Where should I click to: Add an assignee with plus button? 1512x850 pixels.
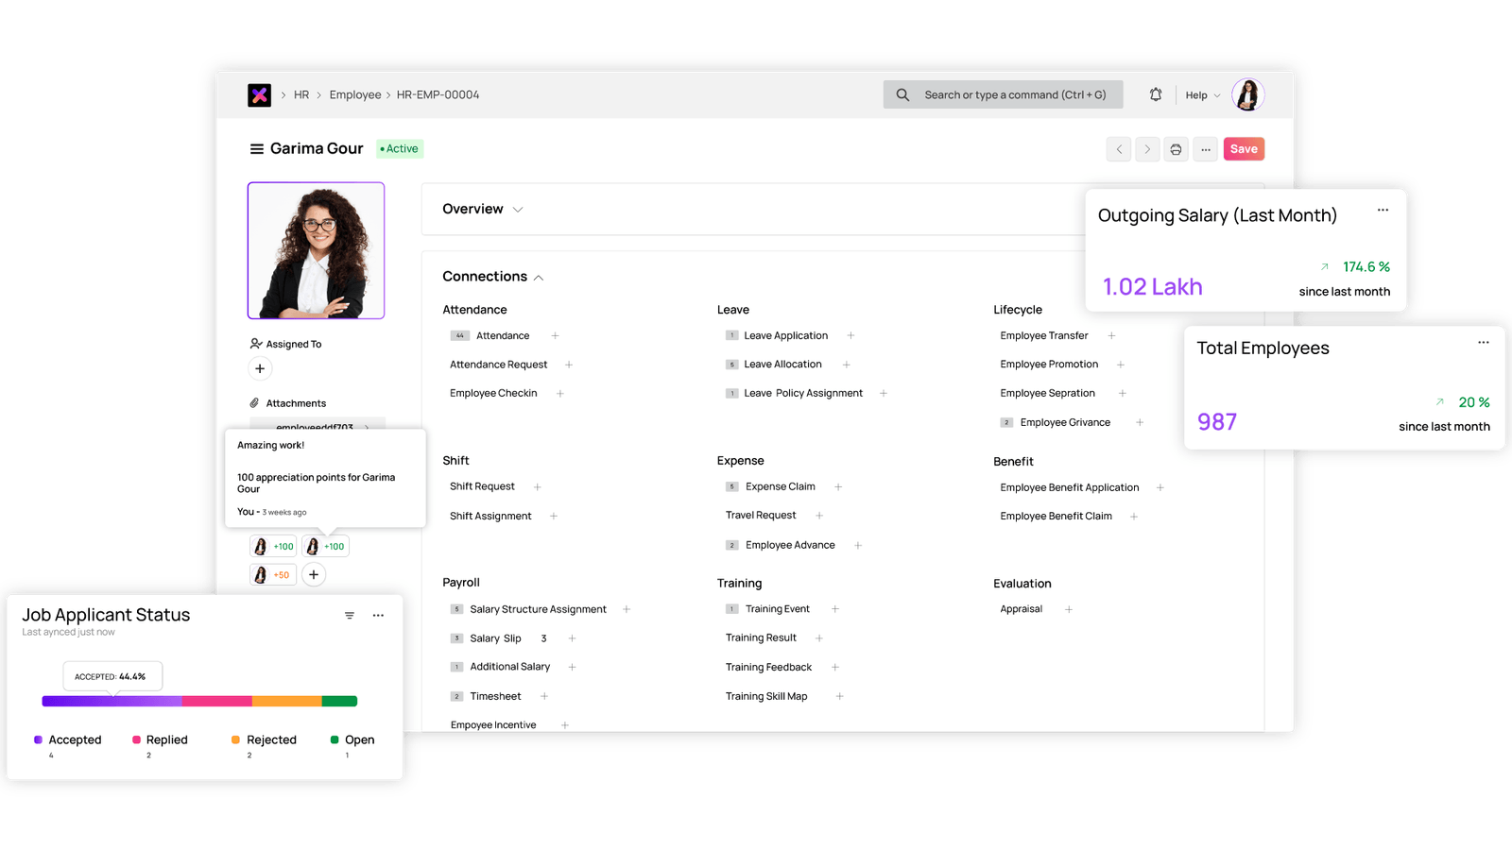pos(260,368)
